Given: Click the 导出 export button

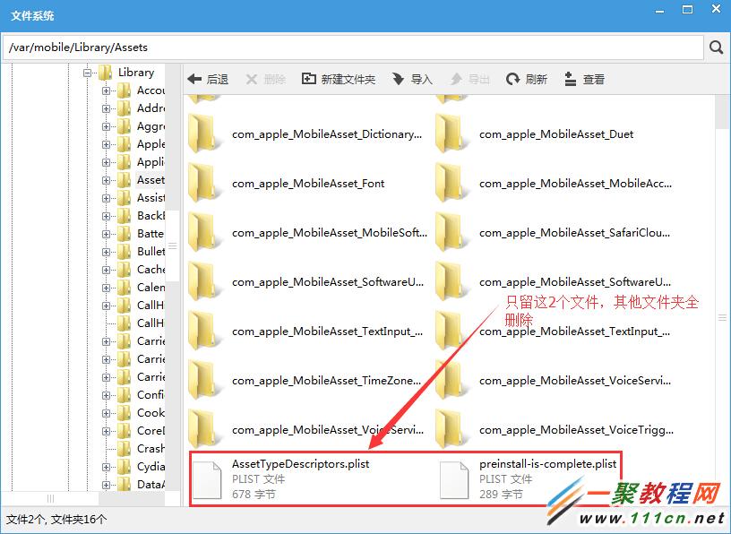Looking at the screenshot, I should (469, 79).
